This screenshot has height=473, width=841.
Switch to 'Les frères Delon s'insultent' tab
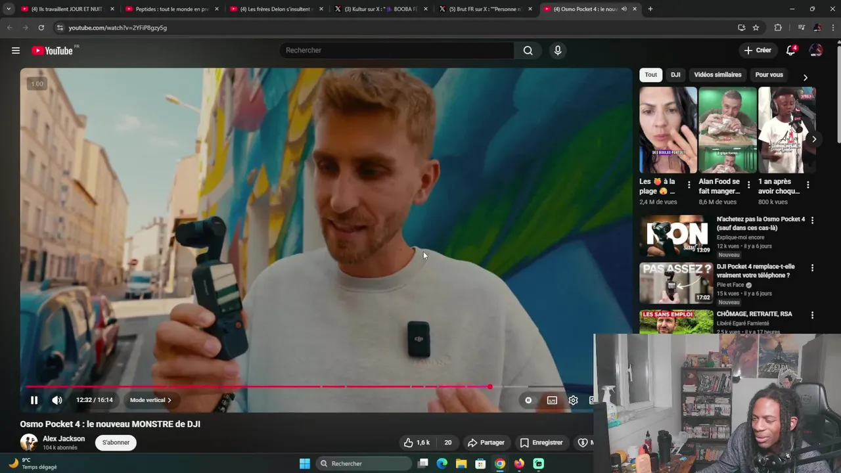pos(275,9)
